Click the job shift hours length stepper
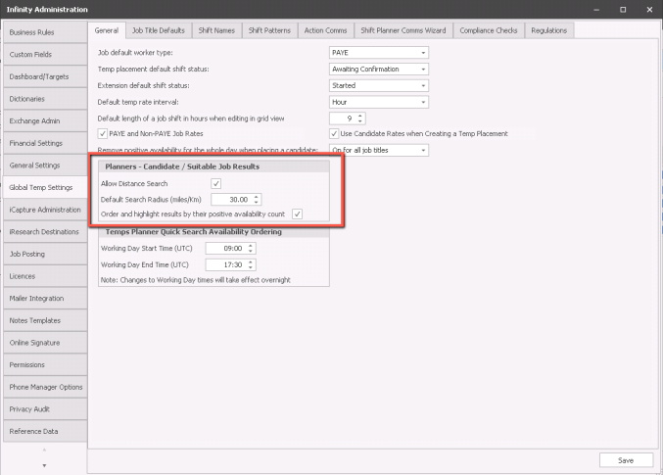The width and height of the screenshot is (663, 475). point(361,118)
